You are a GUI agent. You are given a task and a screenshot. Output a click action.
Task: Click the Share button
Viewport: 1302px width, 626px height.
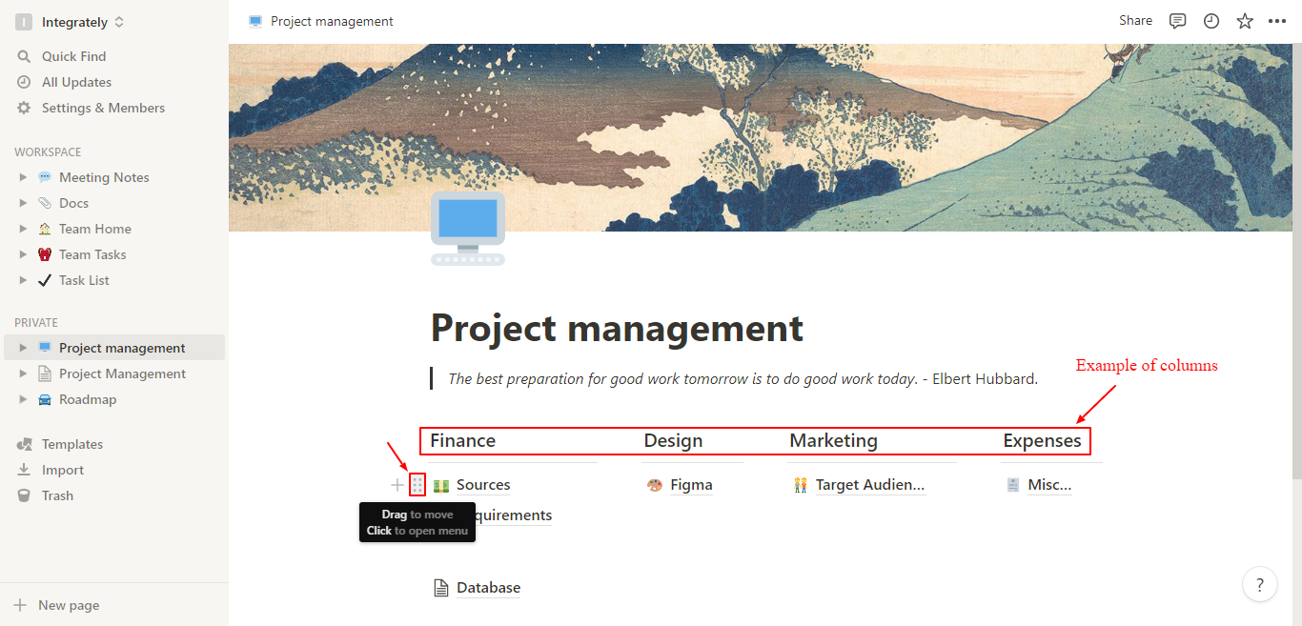tap(1135, 21)
